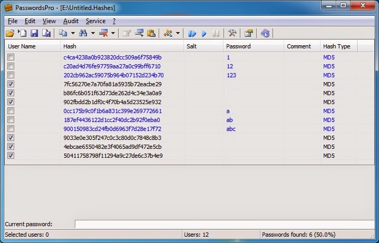Uncheck the b86fc6b051f6... hash row
This screenshot has width=379, height=243.
(11, 93)
